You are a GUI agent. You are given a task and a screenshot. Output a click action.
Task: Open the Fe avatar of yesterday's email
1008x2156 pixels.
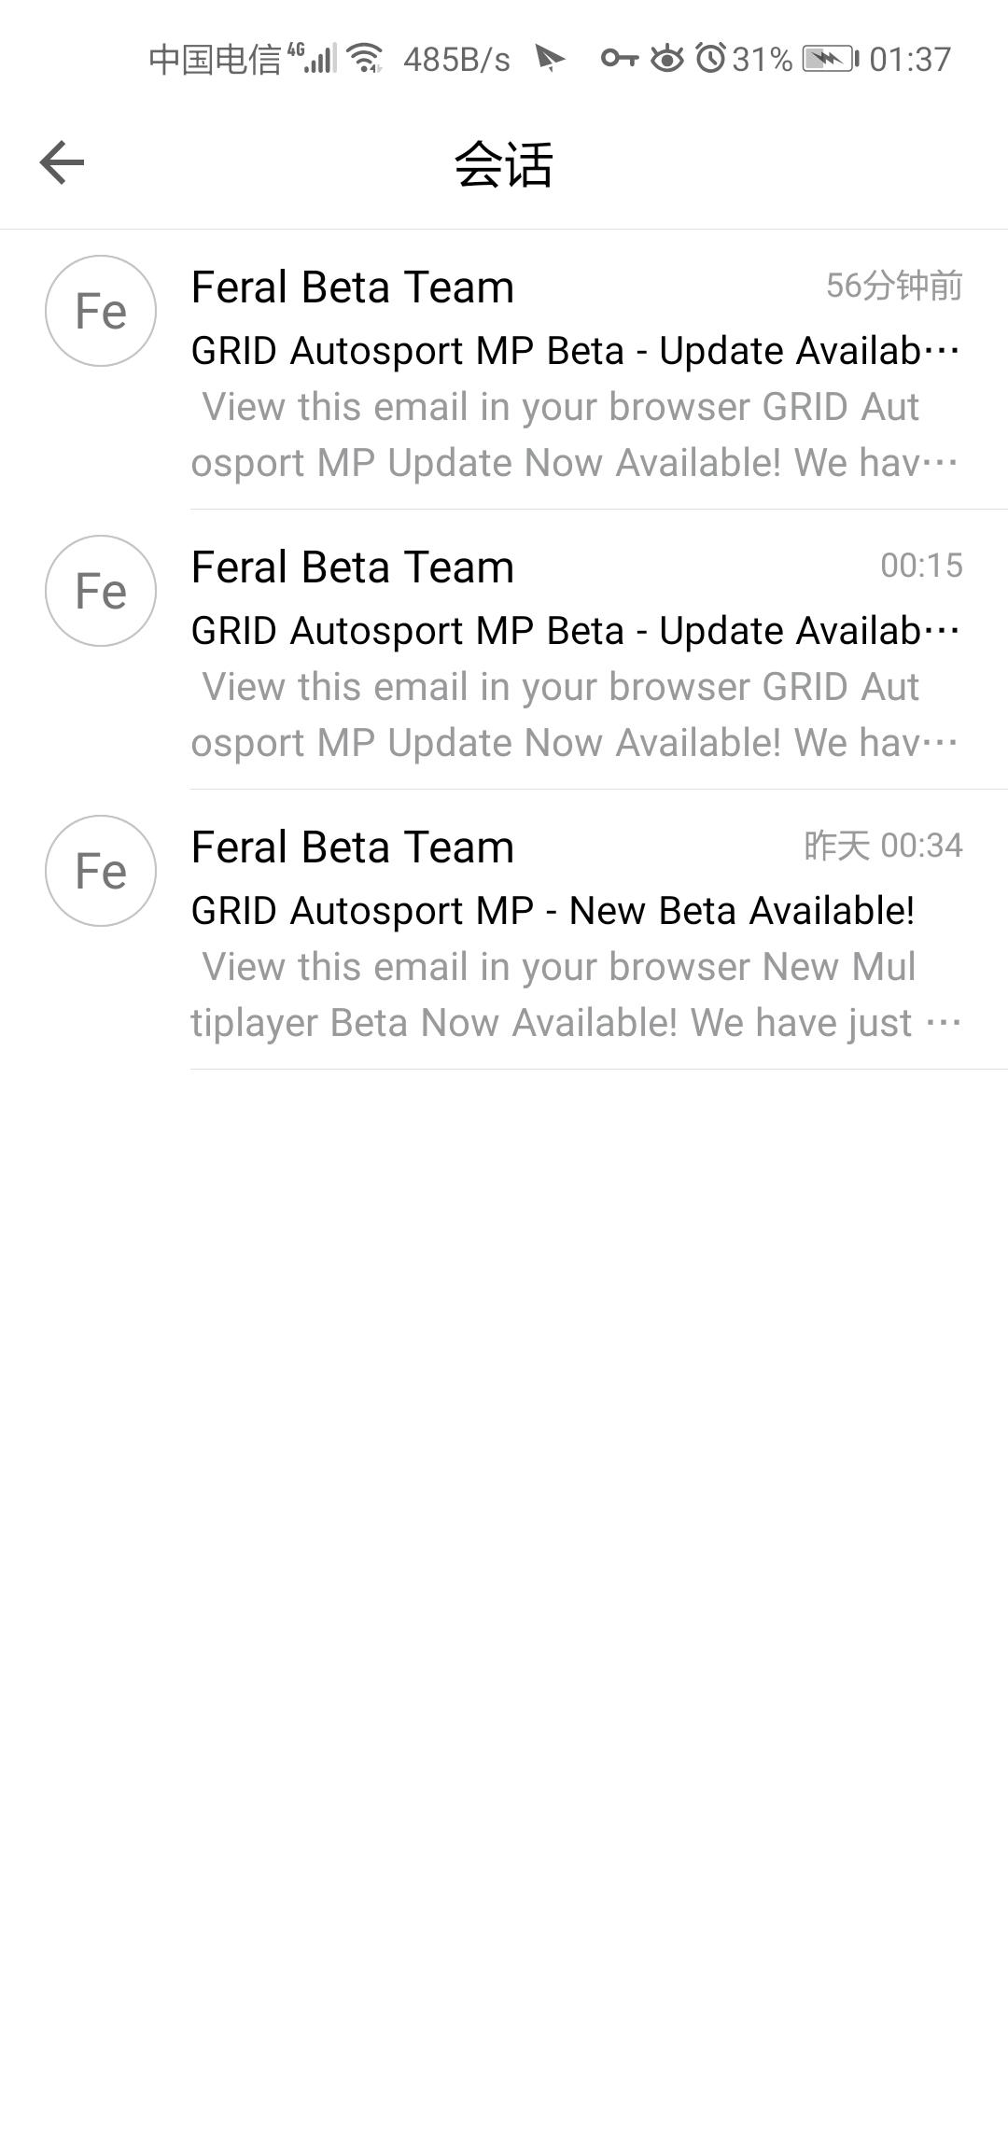[101, 871]
